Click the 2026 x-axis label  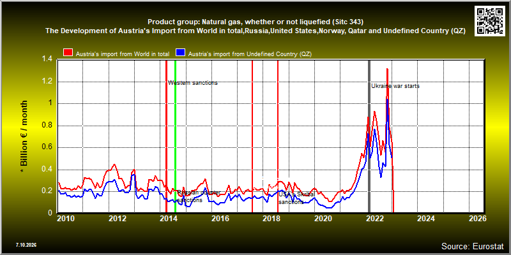[x=477, y=219]
